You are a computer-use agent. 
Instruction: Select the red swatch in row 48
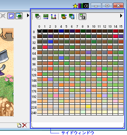(x=45, y=47)
